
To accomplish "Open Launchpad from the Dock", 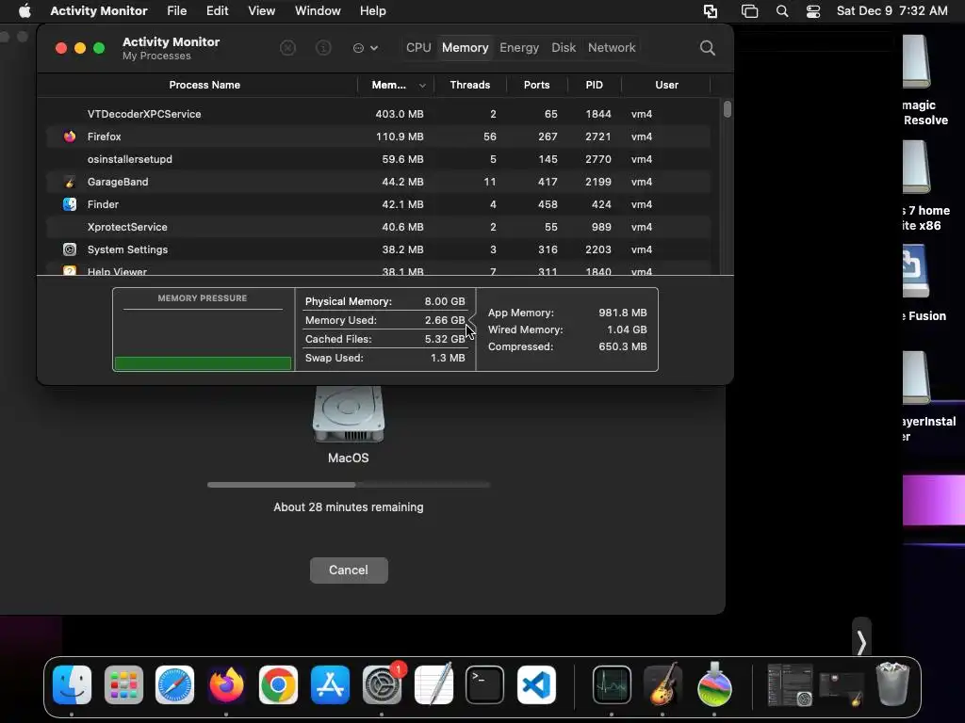I will (123, 684).
